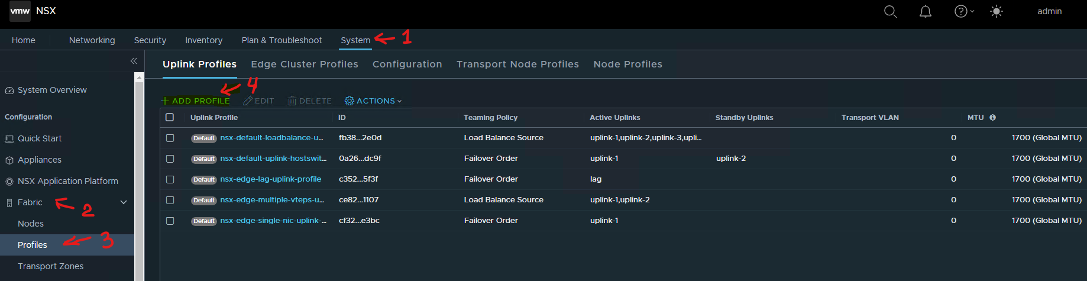Collapse the sidebar with double-chevron icon
Image resolution: width=1087 pixels, height=281 pixels.
(x=134, y=61)
